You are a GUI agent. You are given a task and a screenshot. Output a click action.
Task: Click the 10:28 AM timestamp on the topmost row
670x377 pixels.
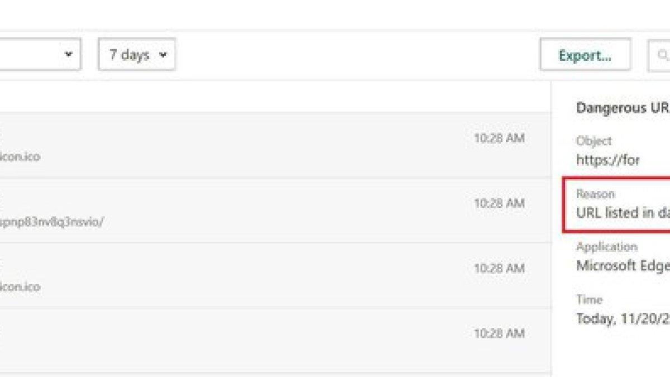(x=499, y=138)
